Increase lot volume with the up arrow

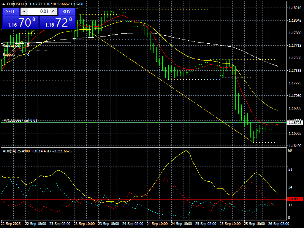(54, 11)
